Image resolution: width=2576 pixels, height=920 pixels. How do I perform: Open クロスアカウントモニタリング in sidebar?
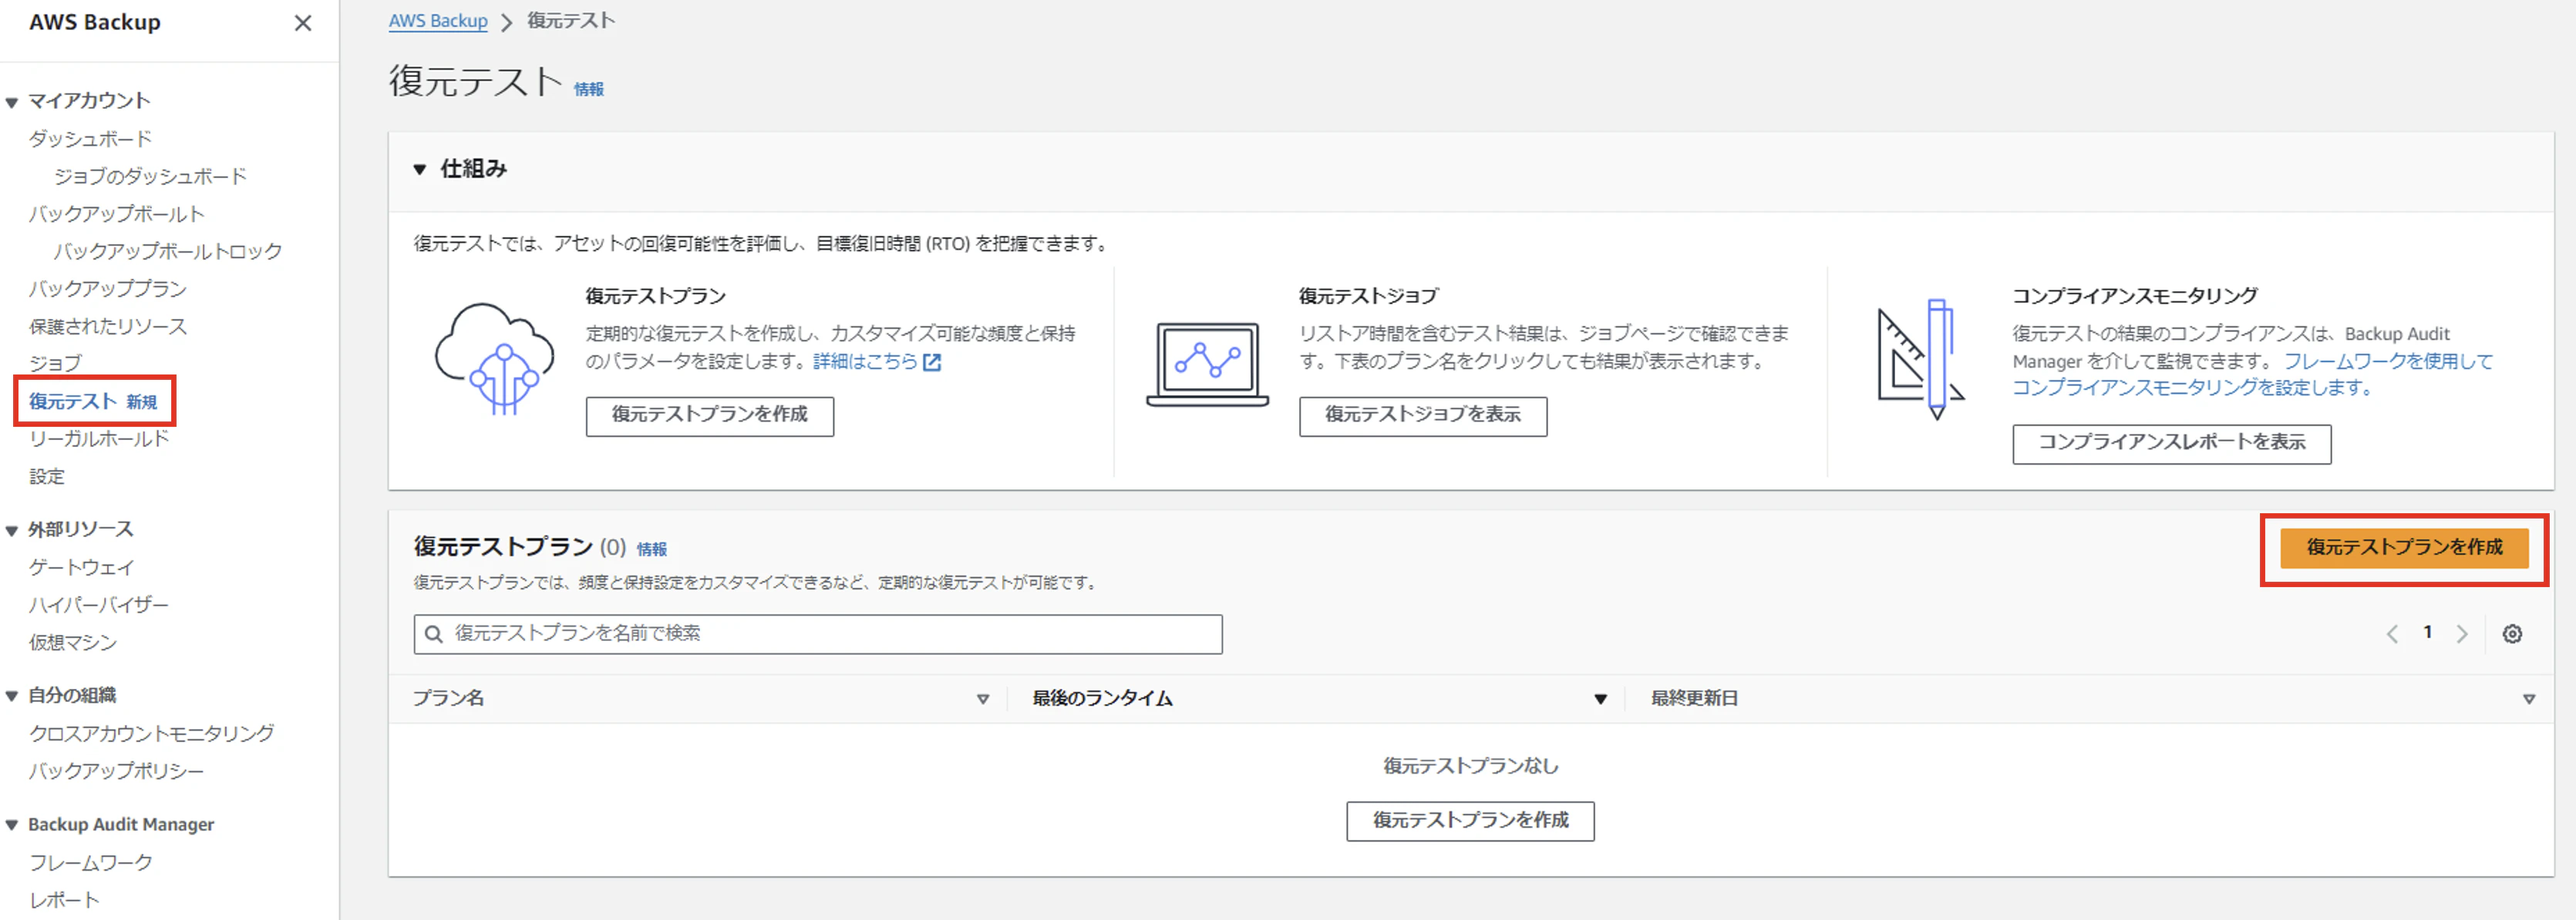click(151, 734)
